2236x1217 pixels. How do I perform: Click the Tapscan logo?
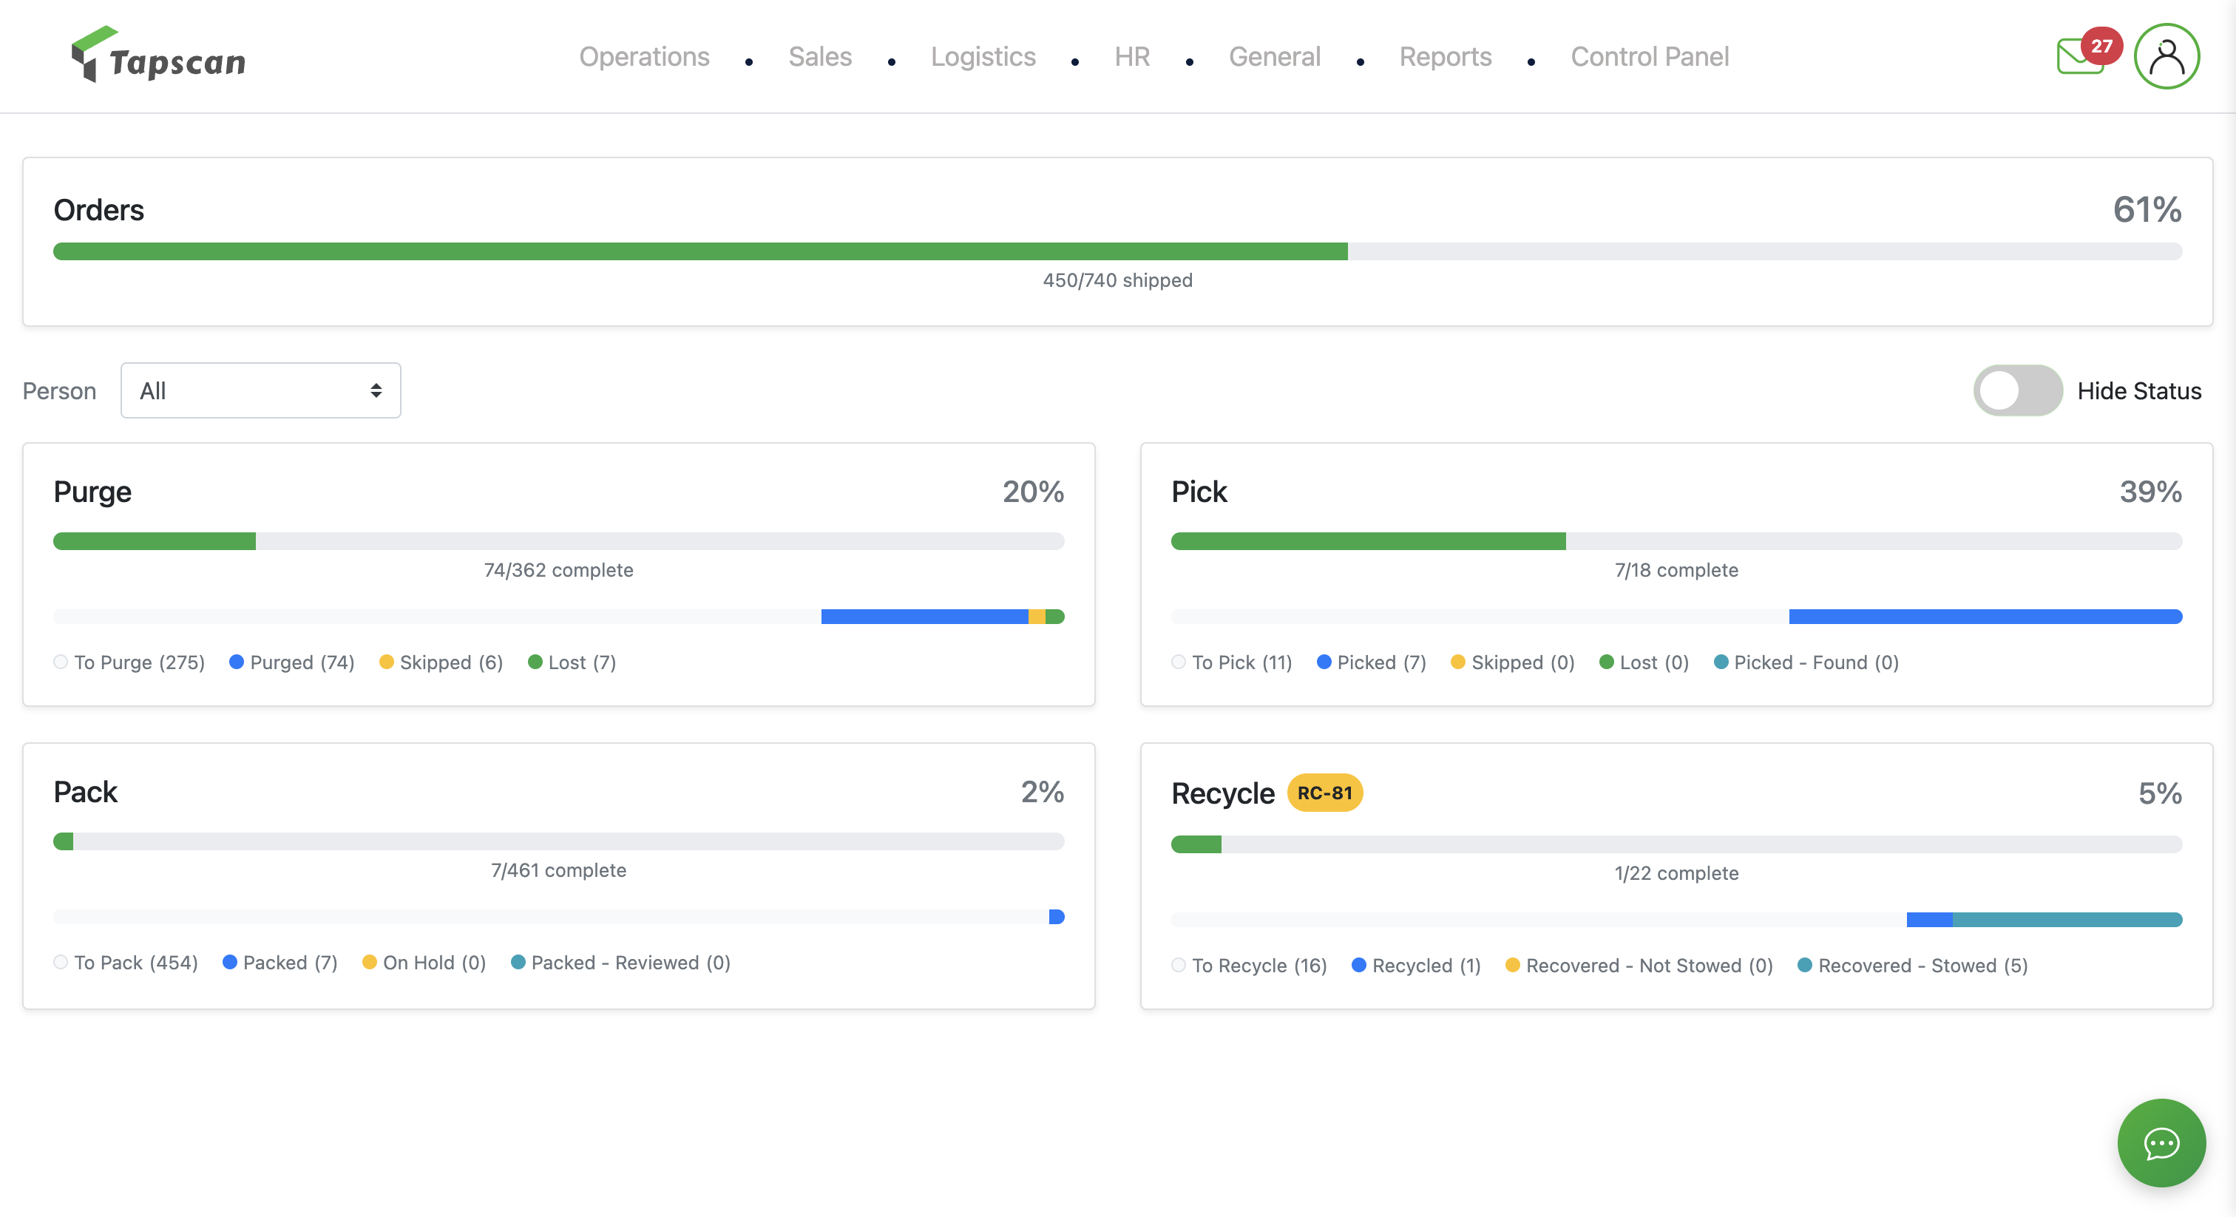[159, 55]
